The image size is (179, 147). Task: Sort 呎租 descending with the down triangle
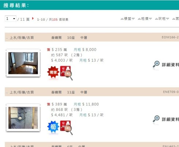(x=168, y=19)
